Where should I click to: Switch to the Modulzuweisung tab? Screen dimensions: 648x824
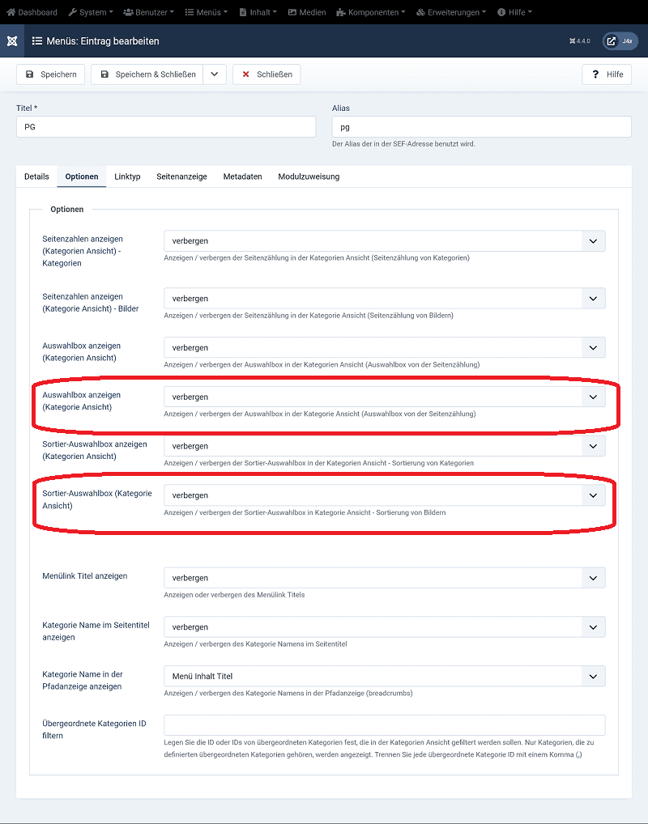[x=309, y=176]
